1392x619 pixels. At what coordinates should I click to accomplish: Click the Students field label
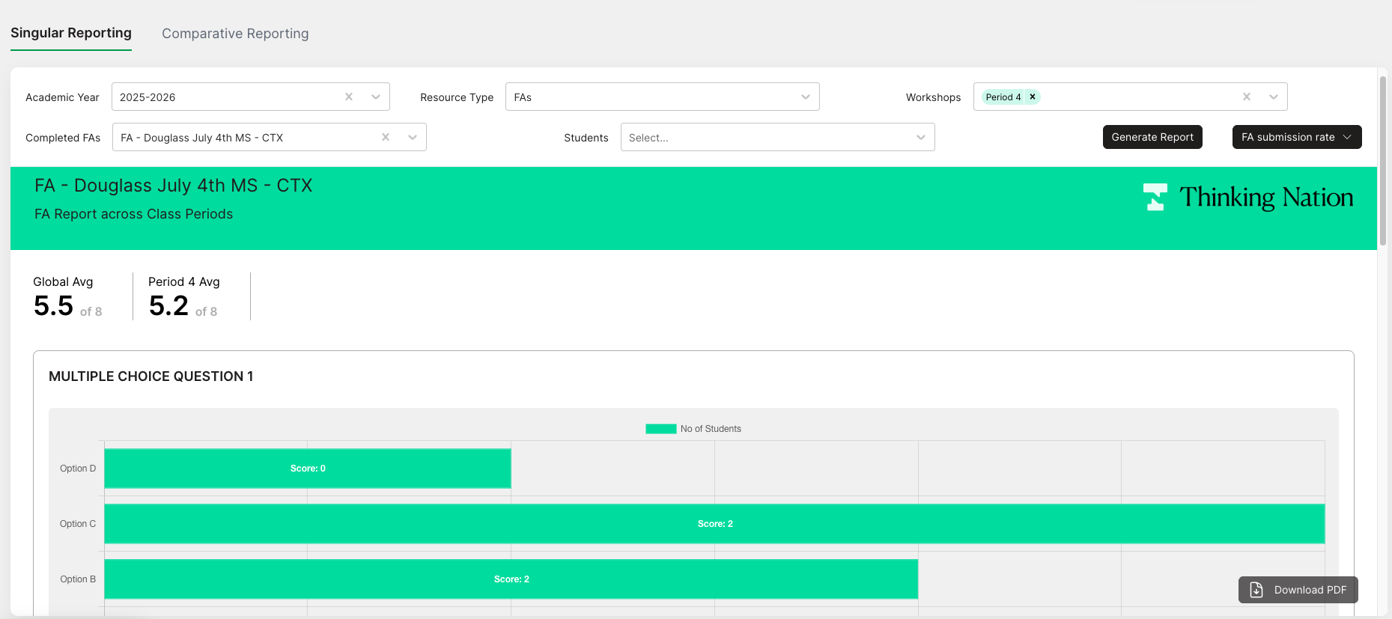(x=586, y=138)
